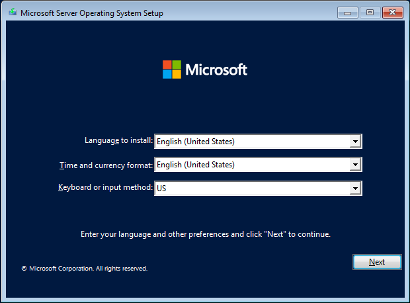Expand the Keyboard or input method arrow

355,189
